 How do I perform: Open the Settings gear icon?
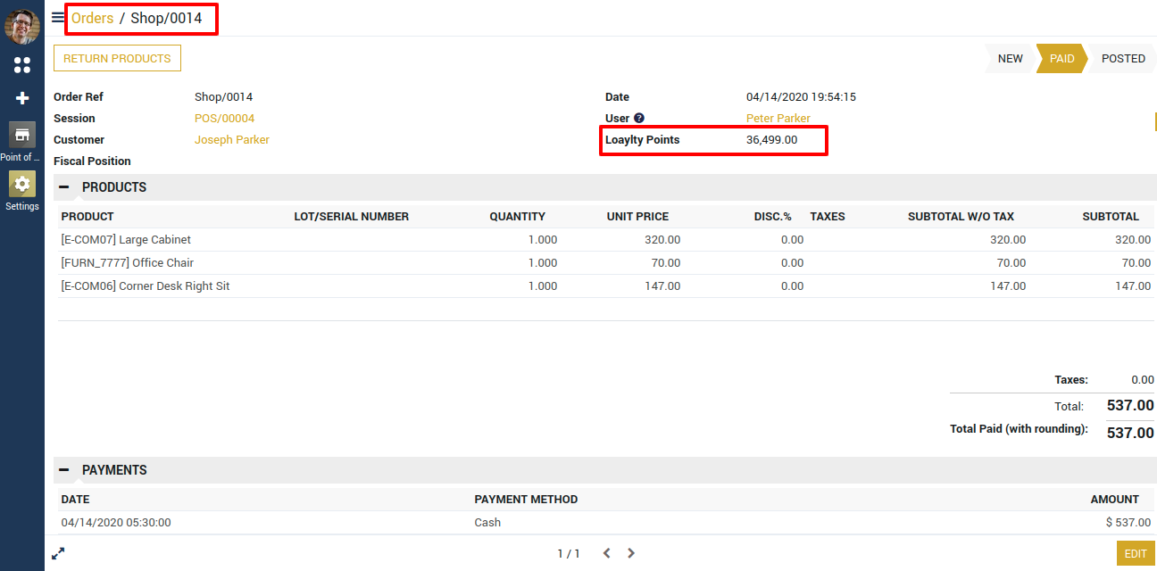tap(22, 183)
